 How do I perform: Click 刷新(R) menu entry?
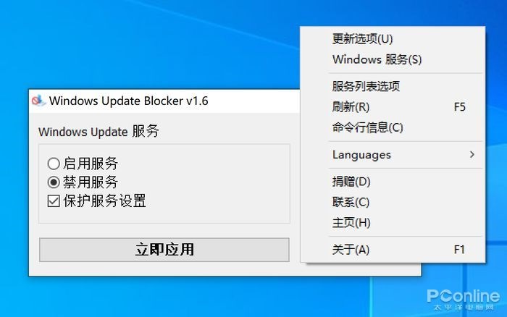tap(393, 107)
